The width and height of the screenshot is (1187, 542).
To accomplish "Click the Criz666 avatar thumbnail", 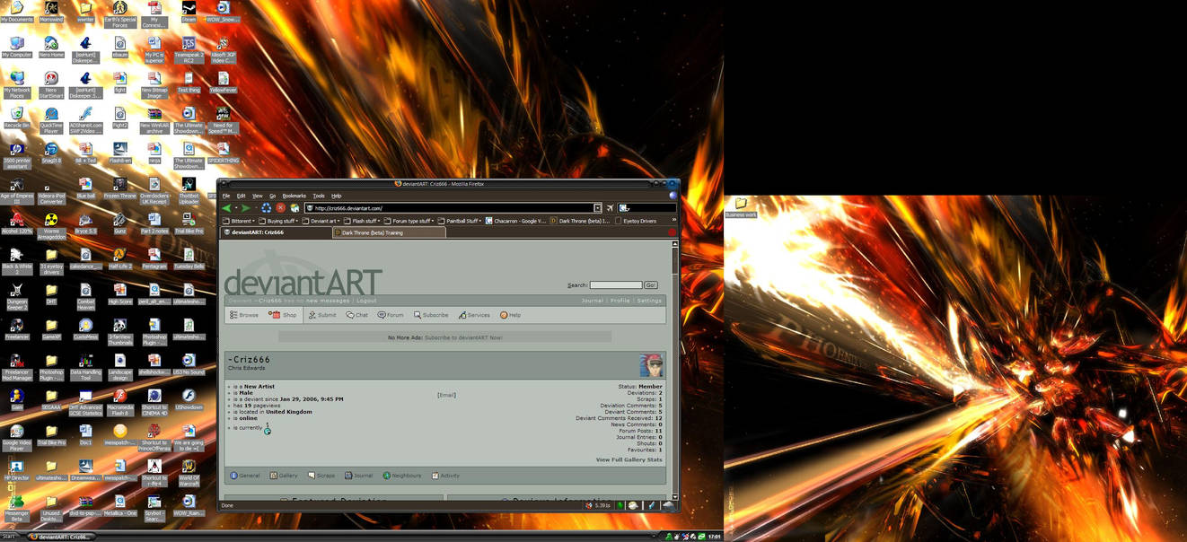I will click(652, 365).
